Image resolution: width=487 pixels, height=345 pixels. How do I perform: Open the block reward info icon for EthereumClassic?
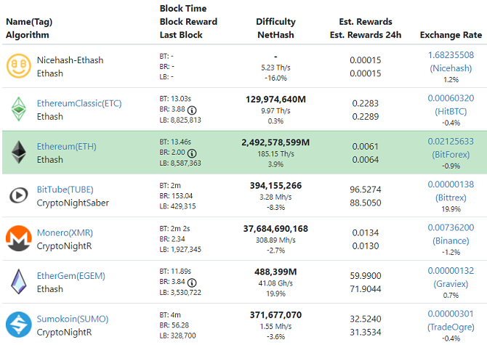192,110
